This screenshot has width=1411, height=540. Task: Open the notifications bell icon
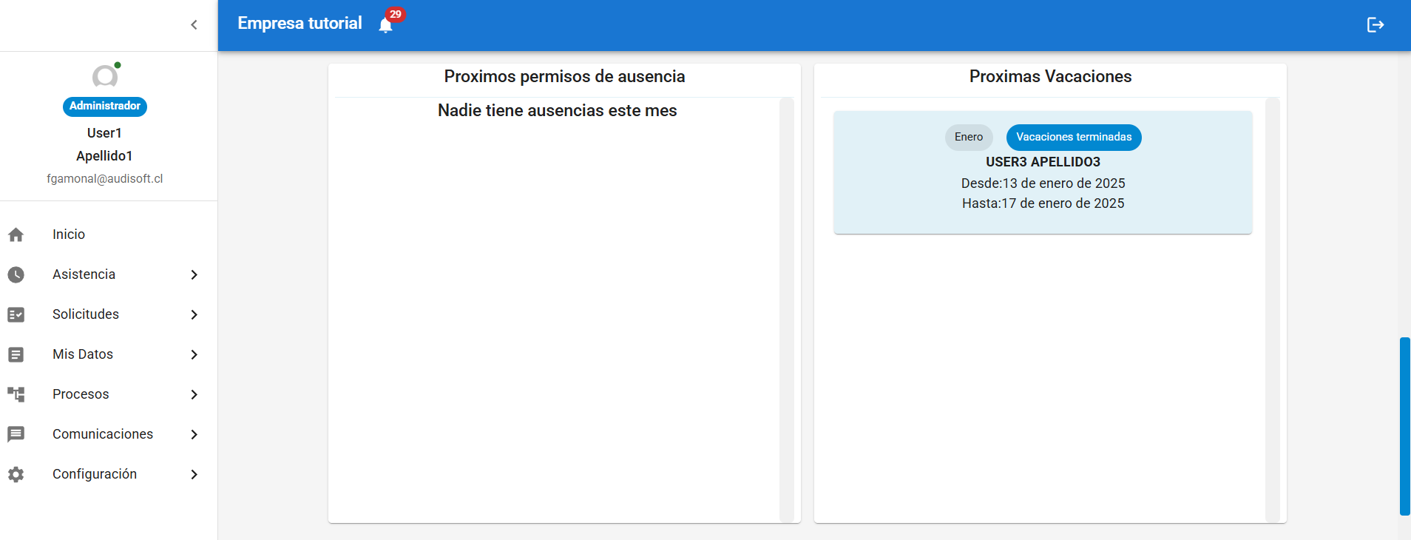pos(385,26)
